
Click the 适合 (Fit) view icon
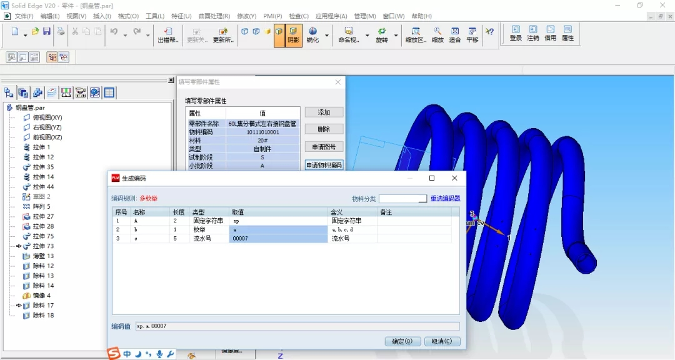click(x=455, y=34)
